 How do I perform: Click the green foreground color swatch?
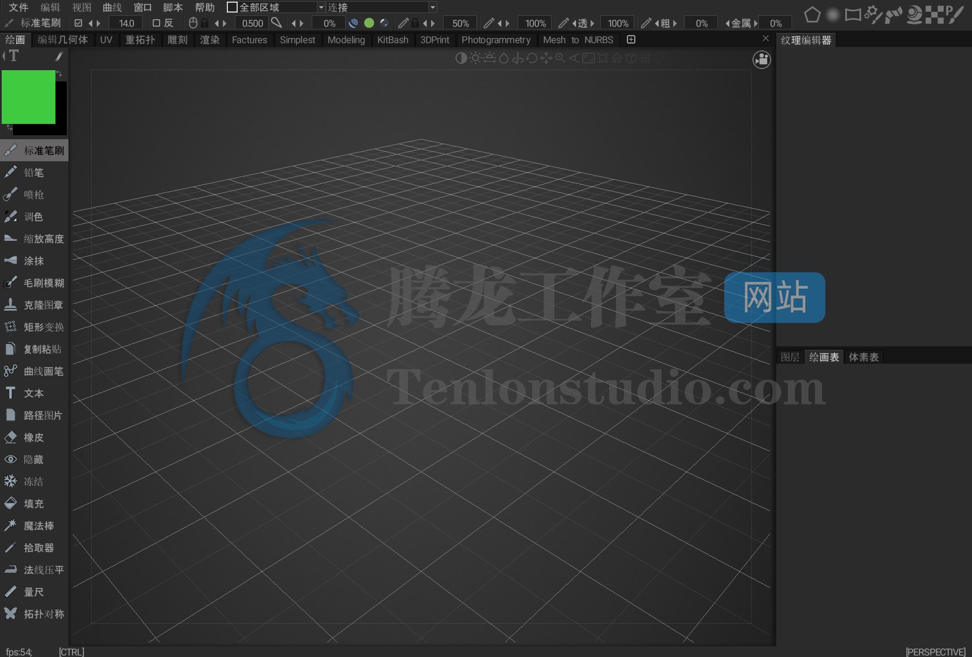(x=28, y=97)
